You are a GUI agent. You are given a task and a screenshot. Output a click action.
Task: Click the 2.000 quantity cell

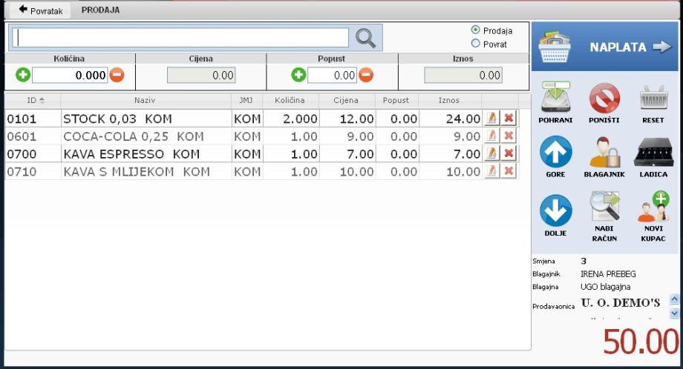(x=300, y=119)
